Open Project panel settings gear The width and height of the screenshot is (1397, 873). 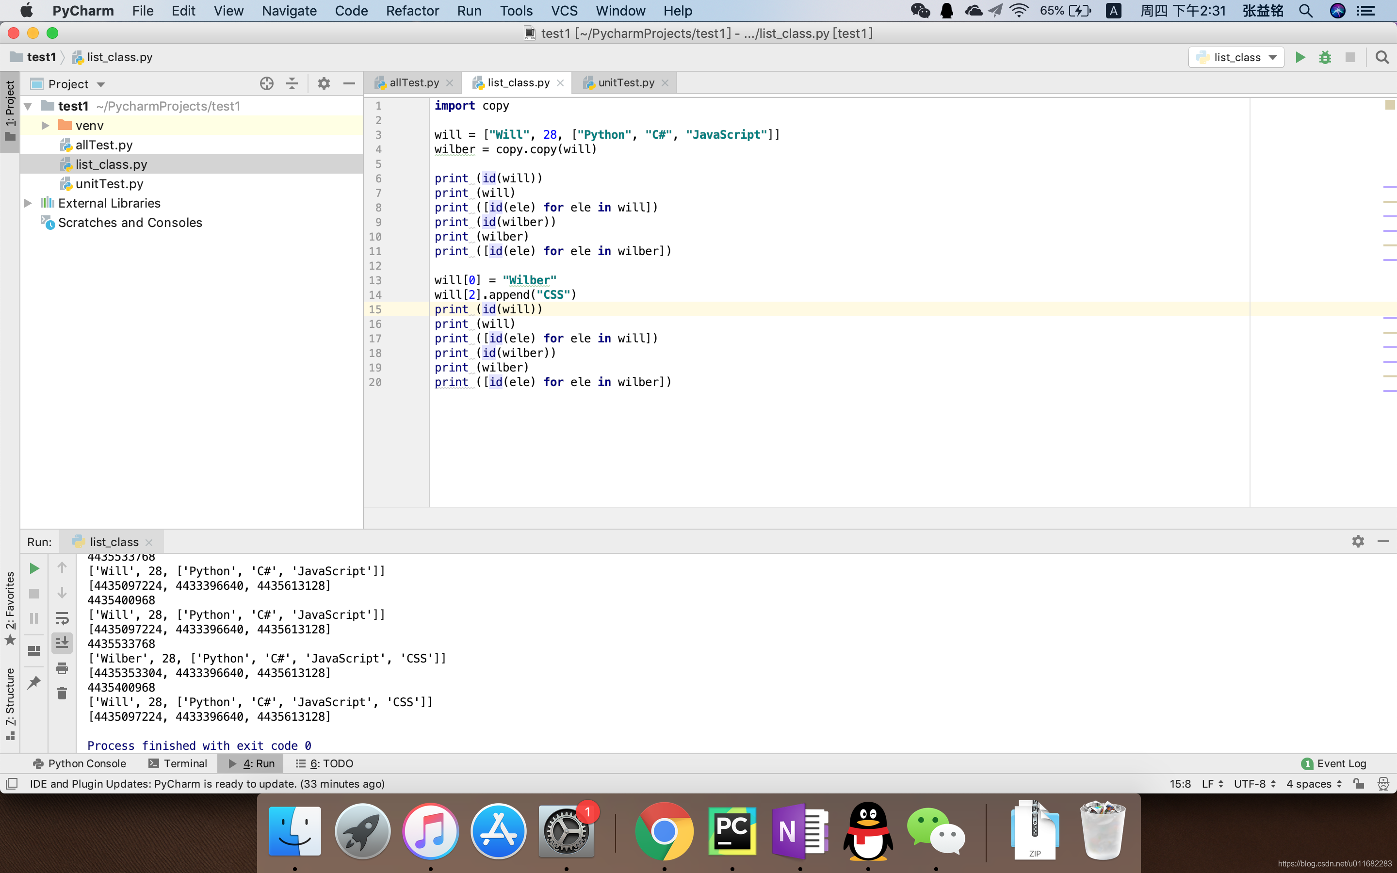[324, 84]
